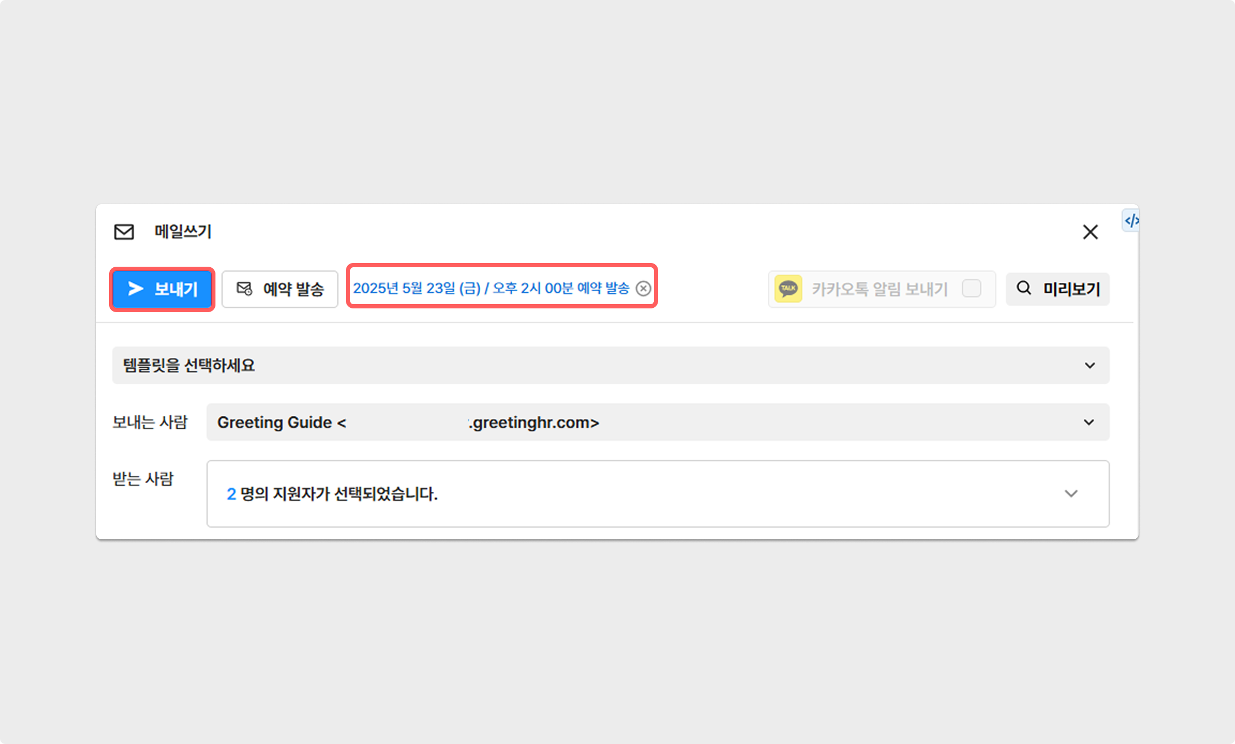Click the code embed icon at top-right corner
Screen dimensions: 1235x744
click(1131, 221)
